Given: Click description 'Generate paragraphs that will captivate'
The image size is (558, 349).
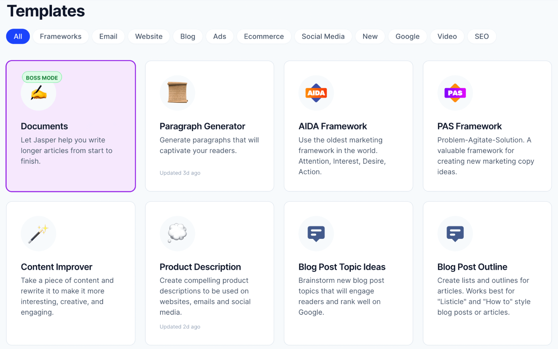Looking at the screenshot, I should [x=209, y=145].
